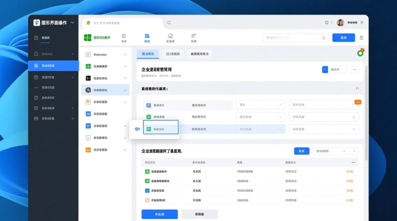Click inside the toolbar search field
This screenshot has height=221, width=397.
click(x=292, y=38)
